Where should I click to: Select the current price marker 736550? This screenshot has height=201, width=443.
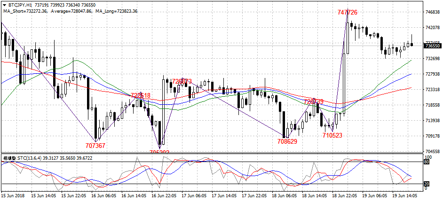[x=432, y=46]
